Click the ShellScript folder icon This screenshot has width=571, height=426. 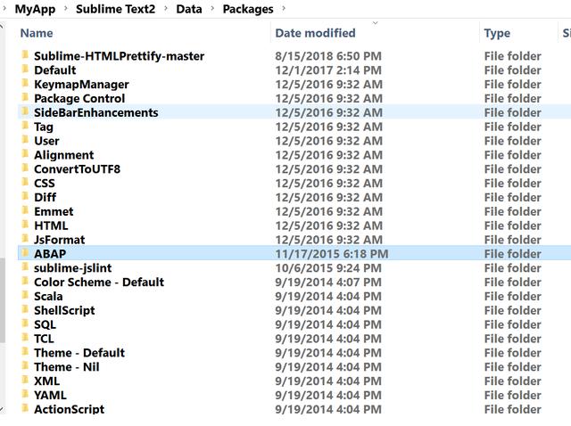coord(25,309)
